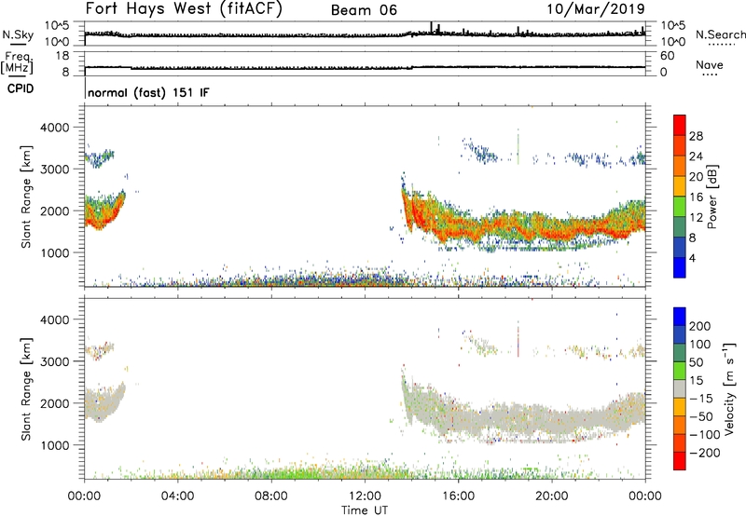
Task: Click the left '10^5' noise axis tick
Action: tap(57, 26)
